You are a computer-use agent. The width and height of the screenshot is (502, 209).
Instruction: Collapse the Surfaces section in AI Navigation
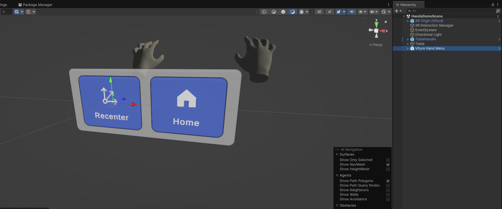337,155
